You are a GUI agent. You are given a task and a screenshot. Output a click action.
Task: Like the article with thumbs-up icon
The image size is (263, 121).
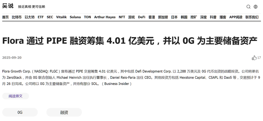254,58
